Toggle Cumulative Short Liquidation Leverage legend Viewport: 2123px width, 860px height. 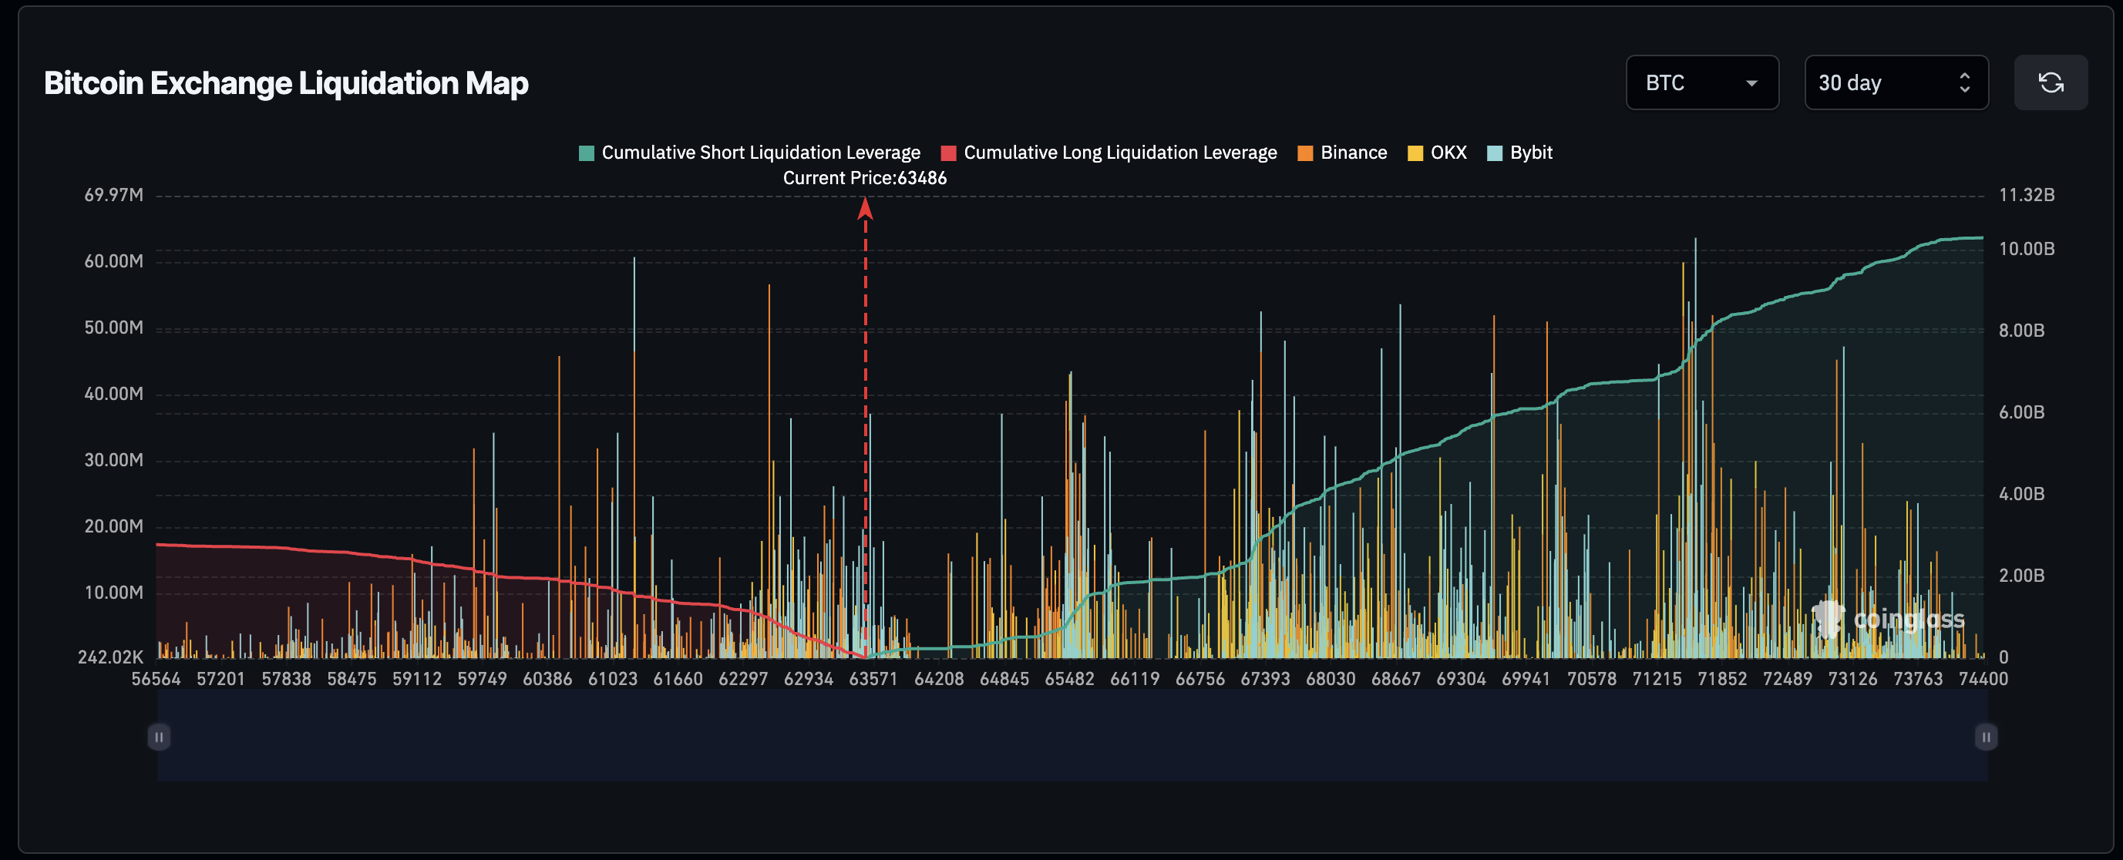(x=760, y=153)
